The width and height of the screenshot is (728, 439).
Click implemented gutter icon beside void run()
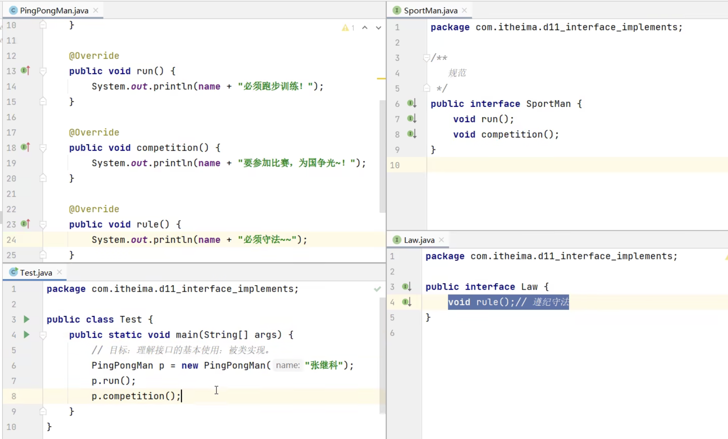[x=412, y=118]
